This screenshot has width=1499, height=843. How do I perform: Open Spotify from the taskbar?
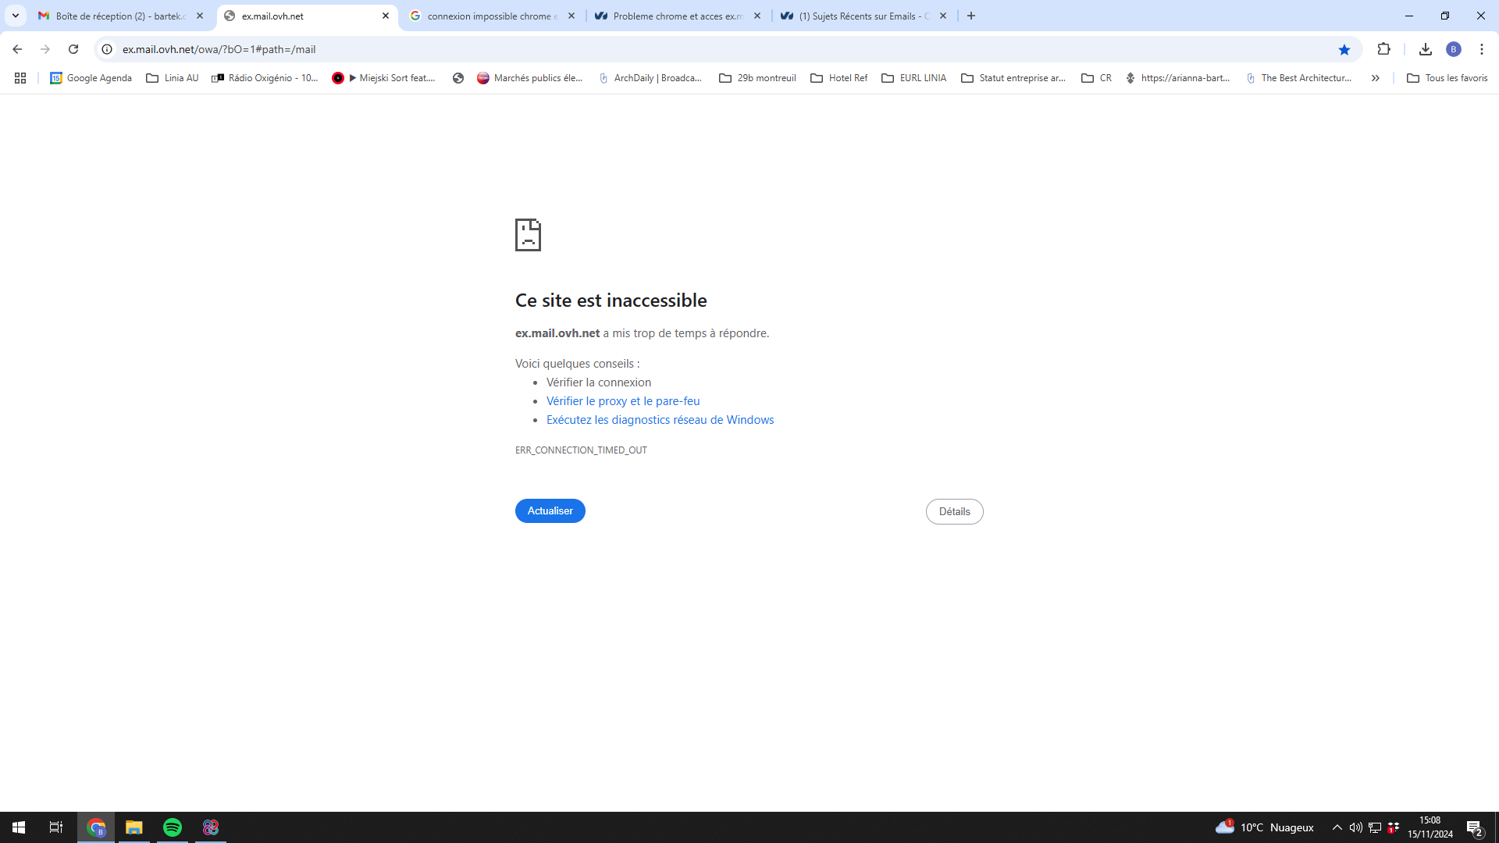(x=173, y=827)
